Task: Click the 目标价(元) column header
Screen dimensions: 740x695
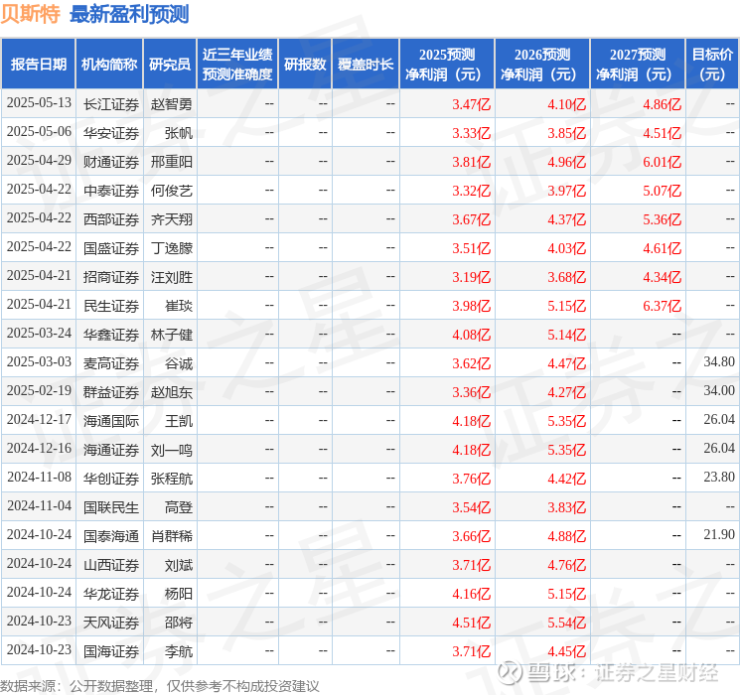Action: coord(711,65)
